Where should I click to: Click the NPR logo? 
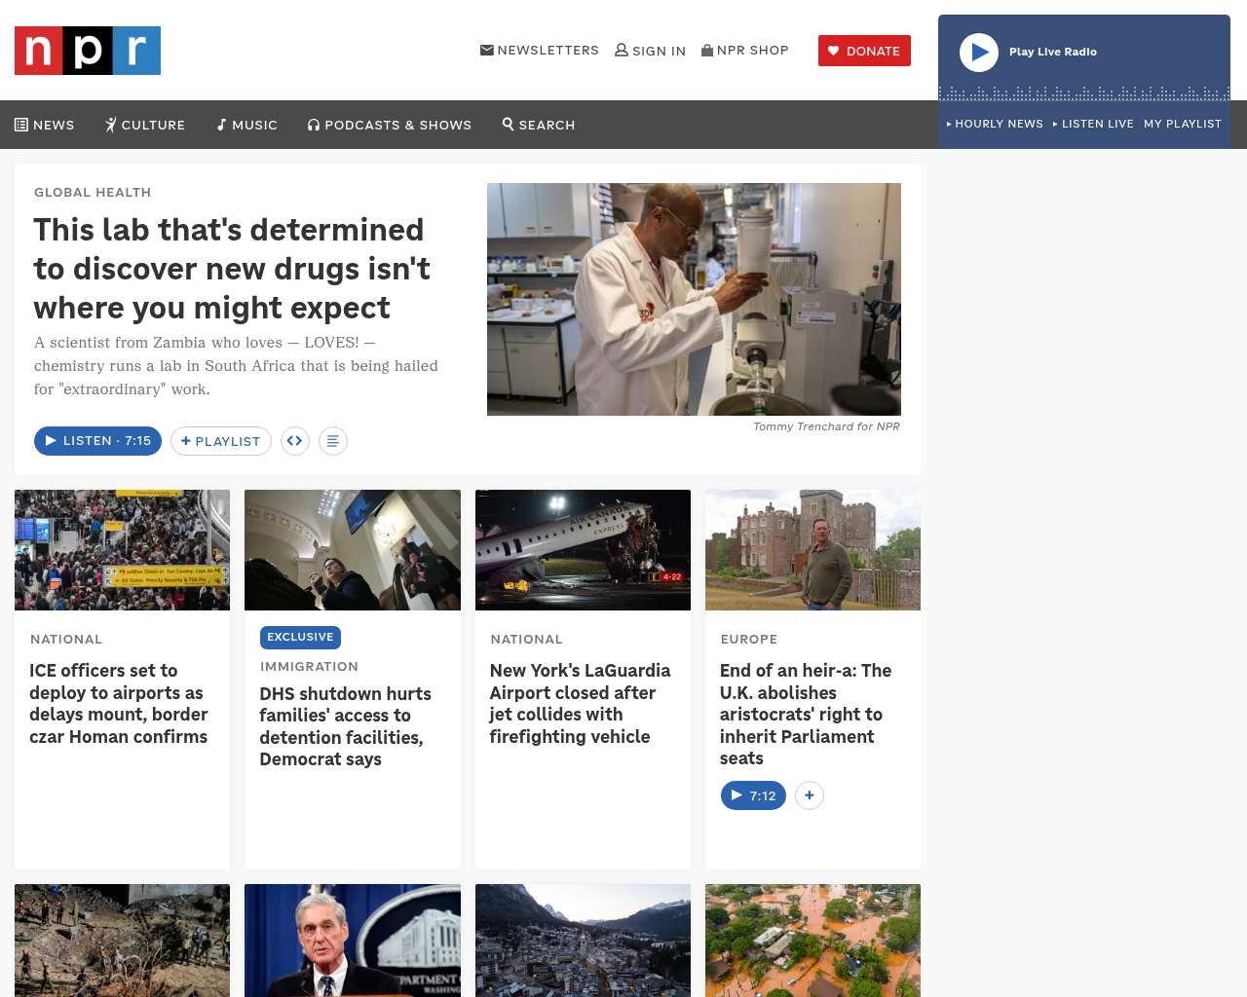click(88, 51)
